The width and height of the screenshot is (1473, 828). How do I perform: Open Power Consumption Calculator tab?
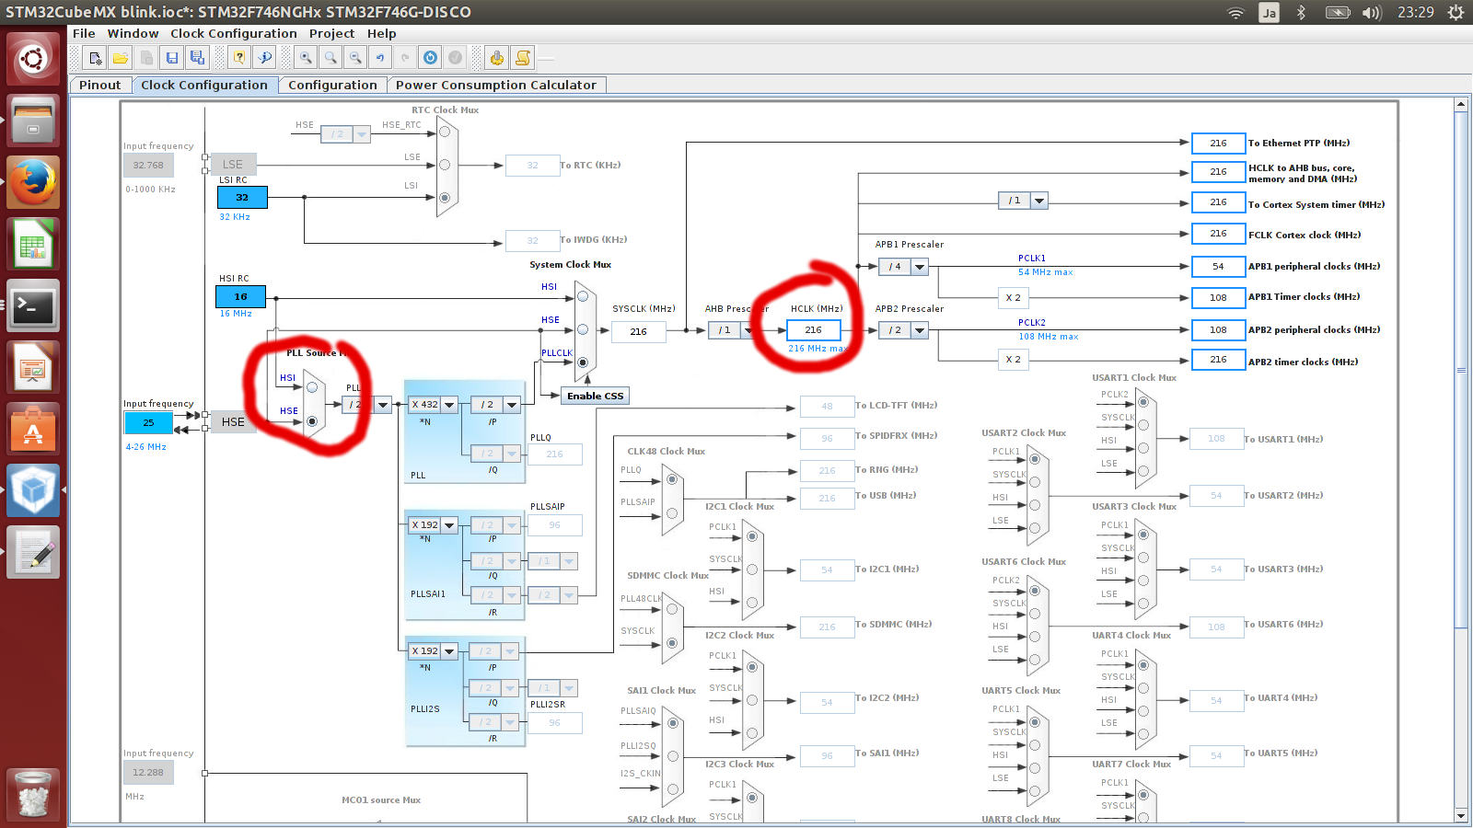click(496, 85)
